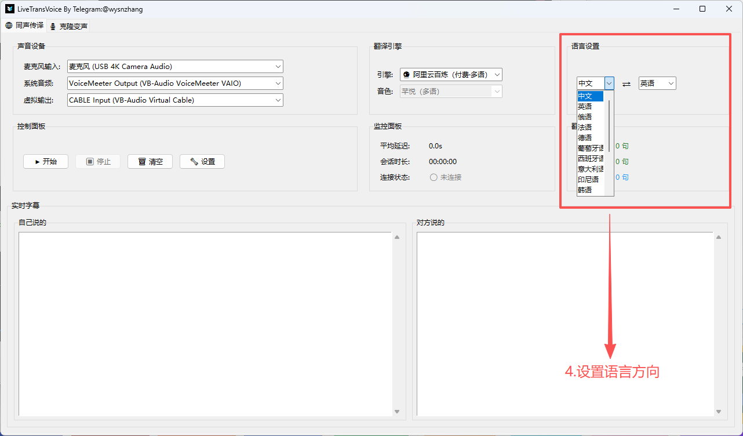This screenshot has height=436, width=743.
Task: Minimize the LiveTransVoice window
Action: [x=676, y=9]
